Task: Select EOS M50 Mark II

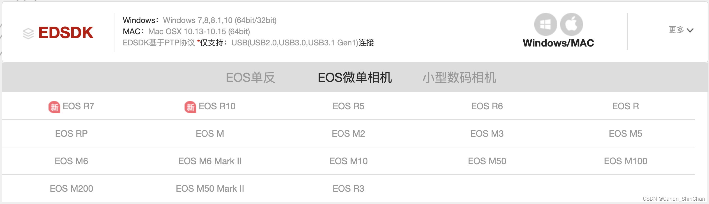Action: click(210, 189)
